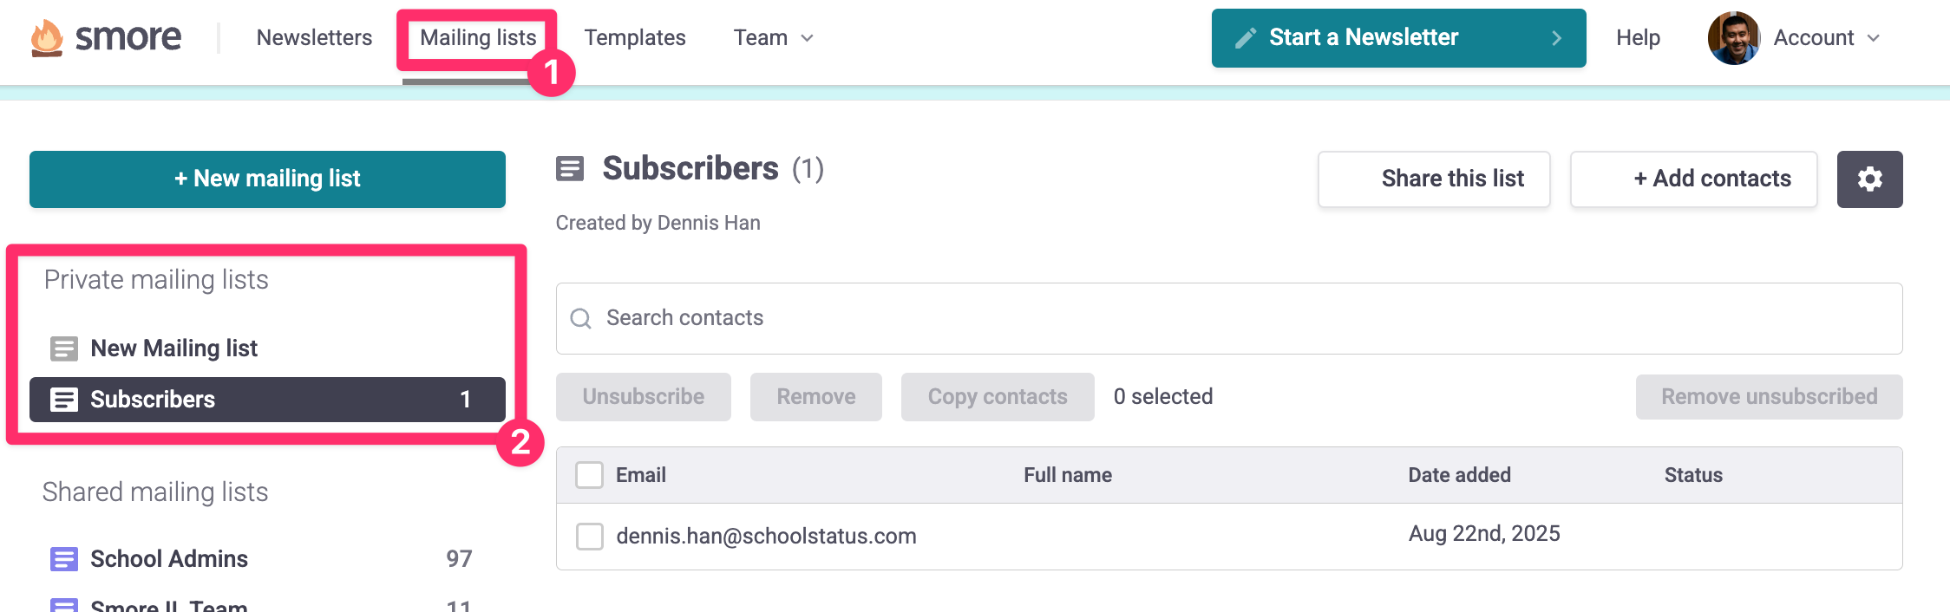Click the School Admins list icon

64,559
